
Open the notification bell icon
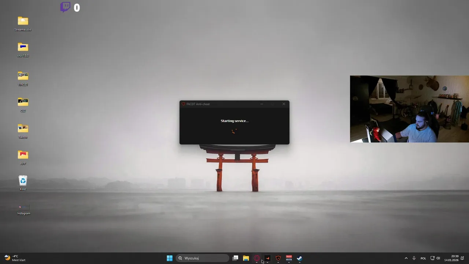(462, 258)
